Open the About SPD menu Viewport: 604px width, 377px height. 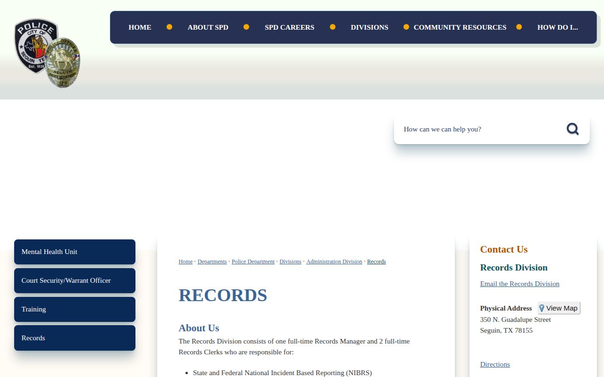tap(208, 27)
